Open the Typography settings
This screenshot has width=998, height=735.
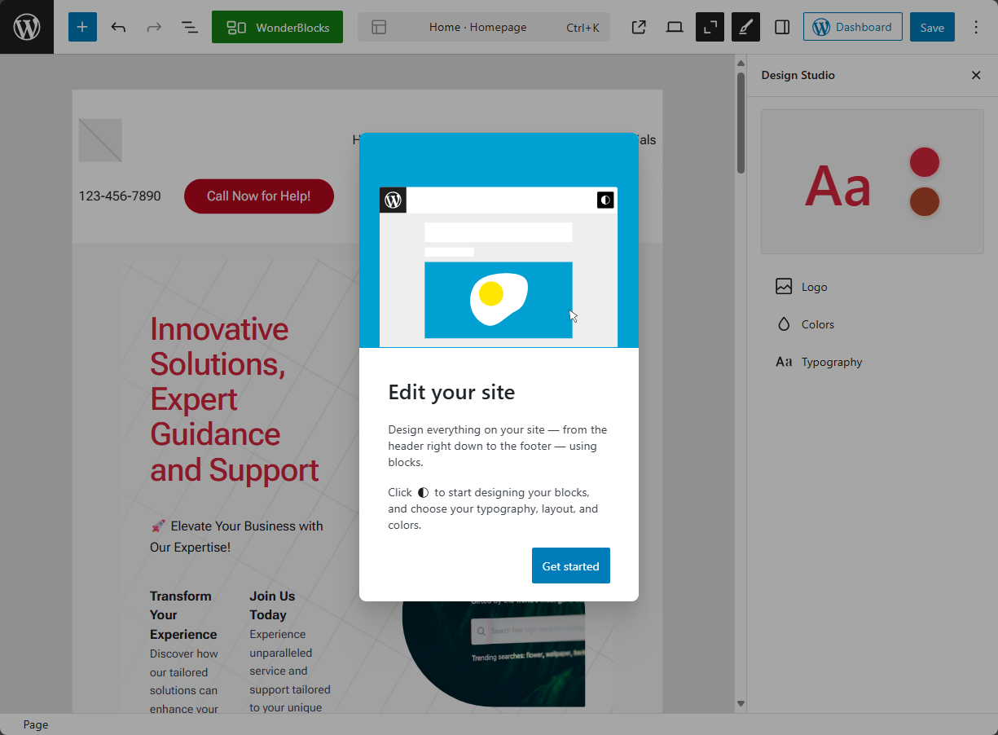[x=831, y=362]
